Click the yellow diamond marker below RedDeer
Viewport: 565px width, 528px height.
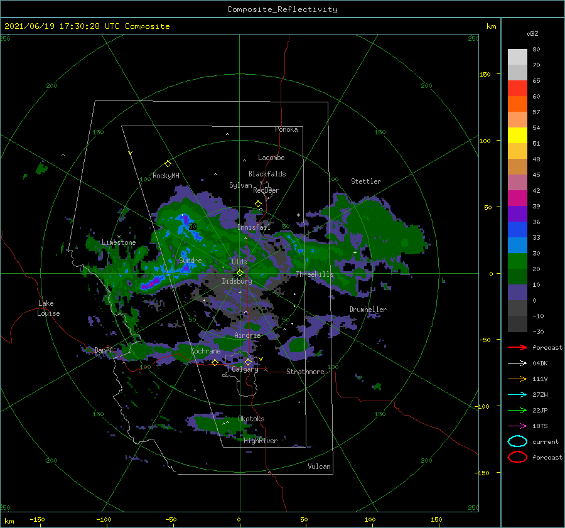click(258, 204)
